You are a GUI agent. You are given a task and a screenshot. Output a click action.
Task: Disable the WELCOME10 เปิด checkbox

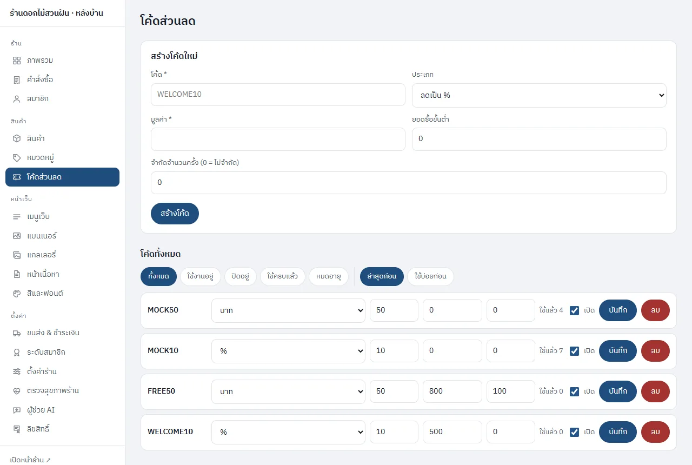point(574,432)
